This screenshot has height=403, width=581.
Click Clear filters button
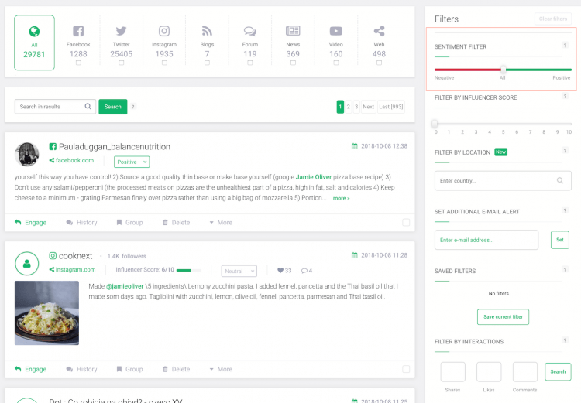[553, 19]
